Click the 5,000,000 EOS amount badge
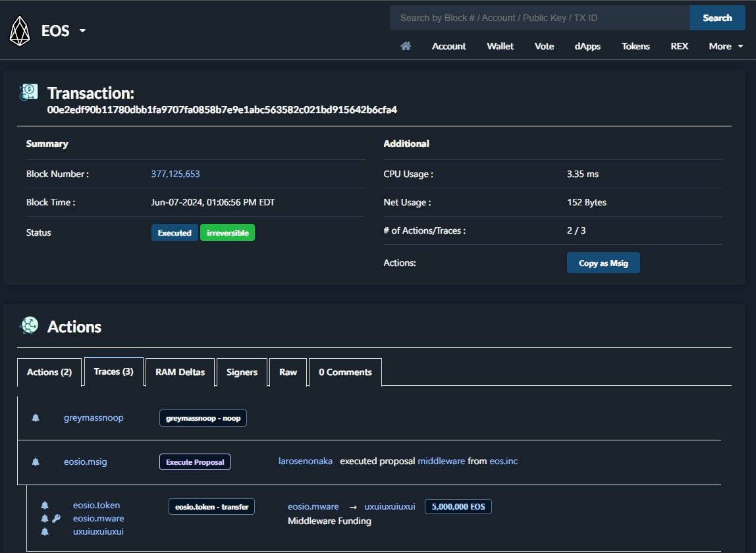 458,507
